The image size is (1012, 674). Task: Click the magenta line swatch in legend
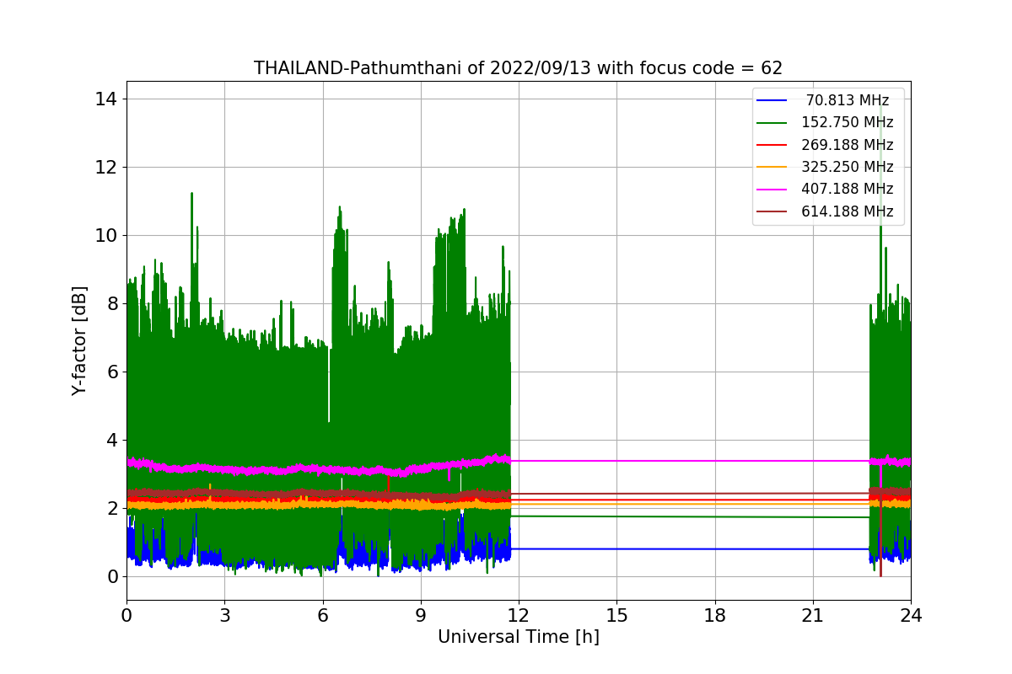pyautogui.click(x=772, y=190)
